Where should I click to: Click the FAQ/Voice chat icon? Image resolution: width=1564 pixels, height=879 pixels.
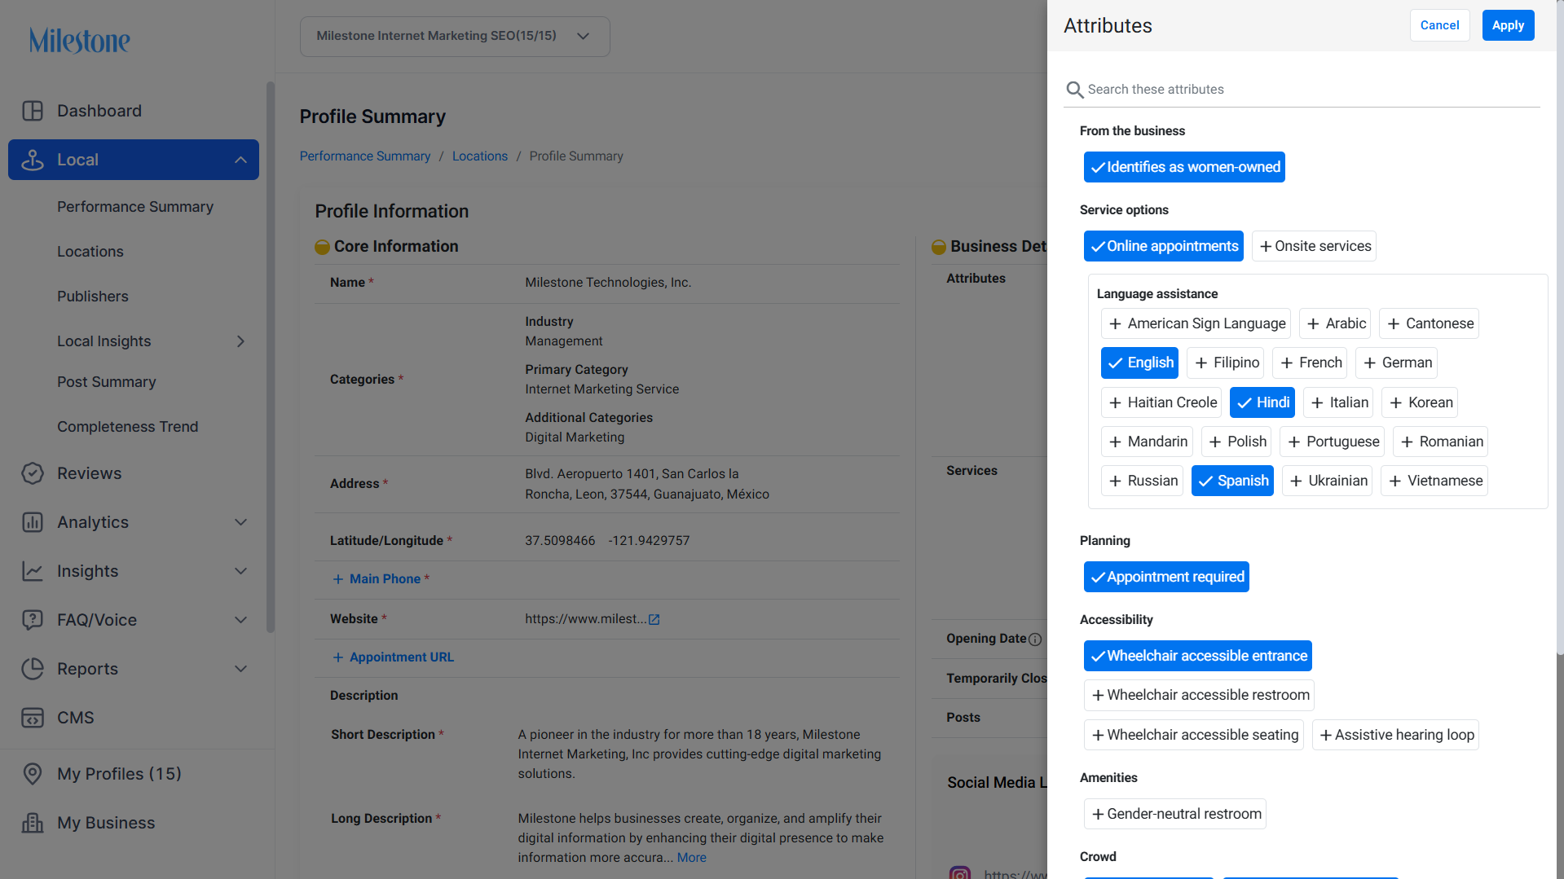(33, 620)
